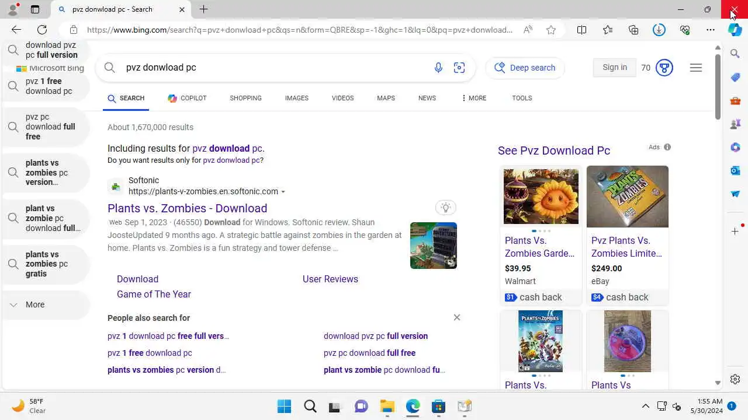The height and width of the screenshot is (420, 748).
Task: Search using an image icon
Action: (459, 68)
